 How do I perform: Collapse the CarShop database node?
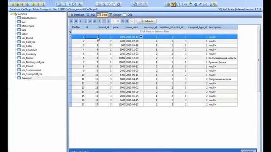[11, 14]
